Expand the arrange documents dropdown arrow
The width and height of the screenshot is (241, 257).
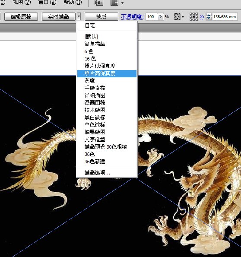pyautogui.click(x=122, y=3)
